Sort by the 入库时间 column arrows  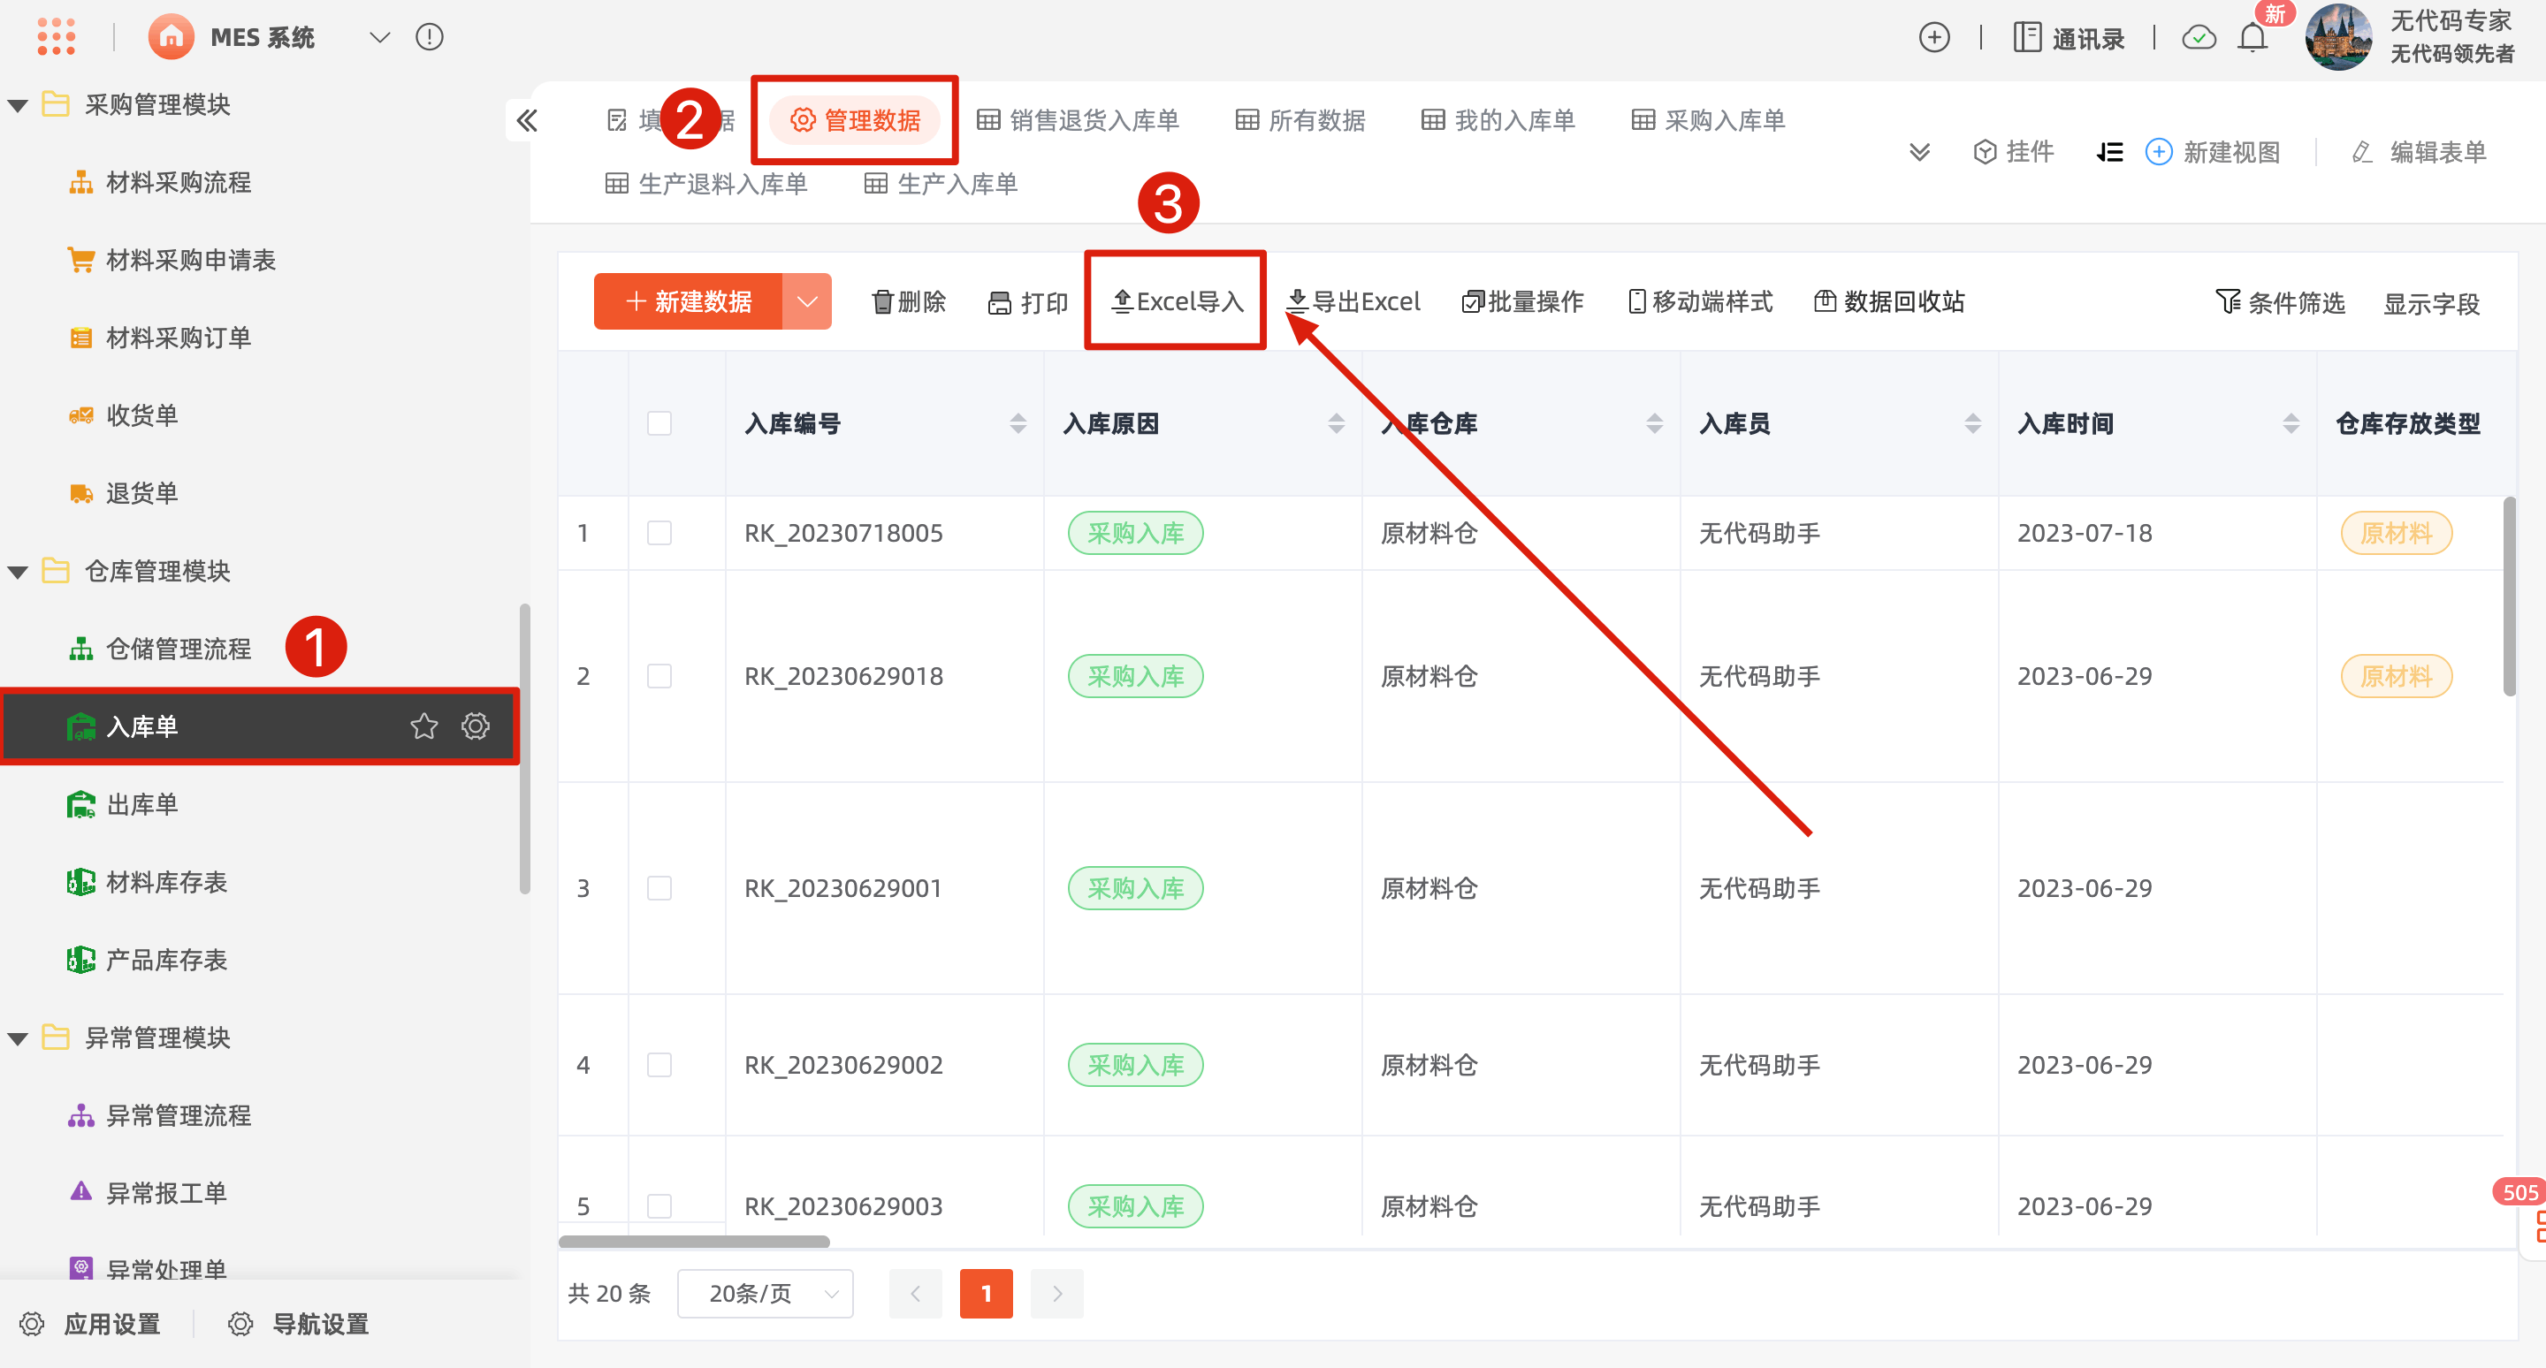(x=2291, y=423)
